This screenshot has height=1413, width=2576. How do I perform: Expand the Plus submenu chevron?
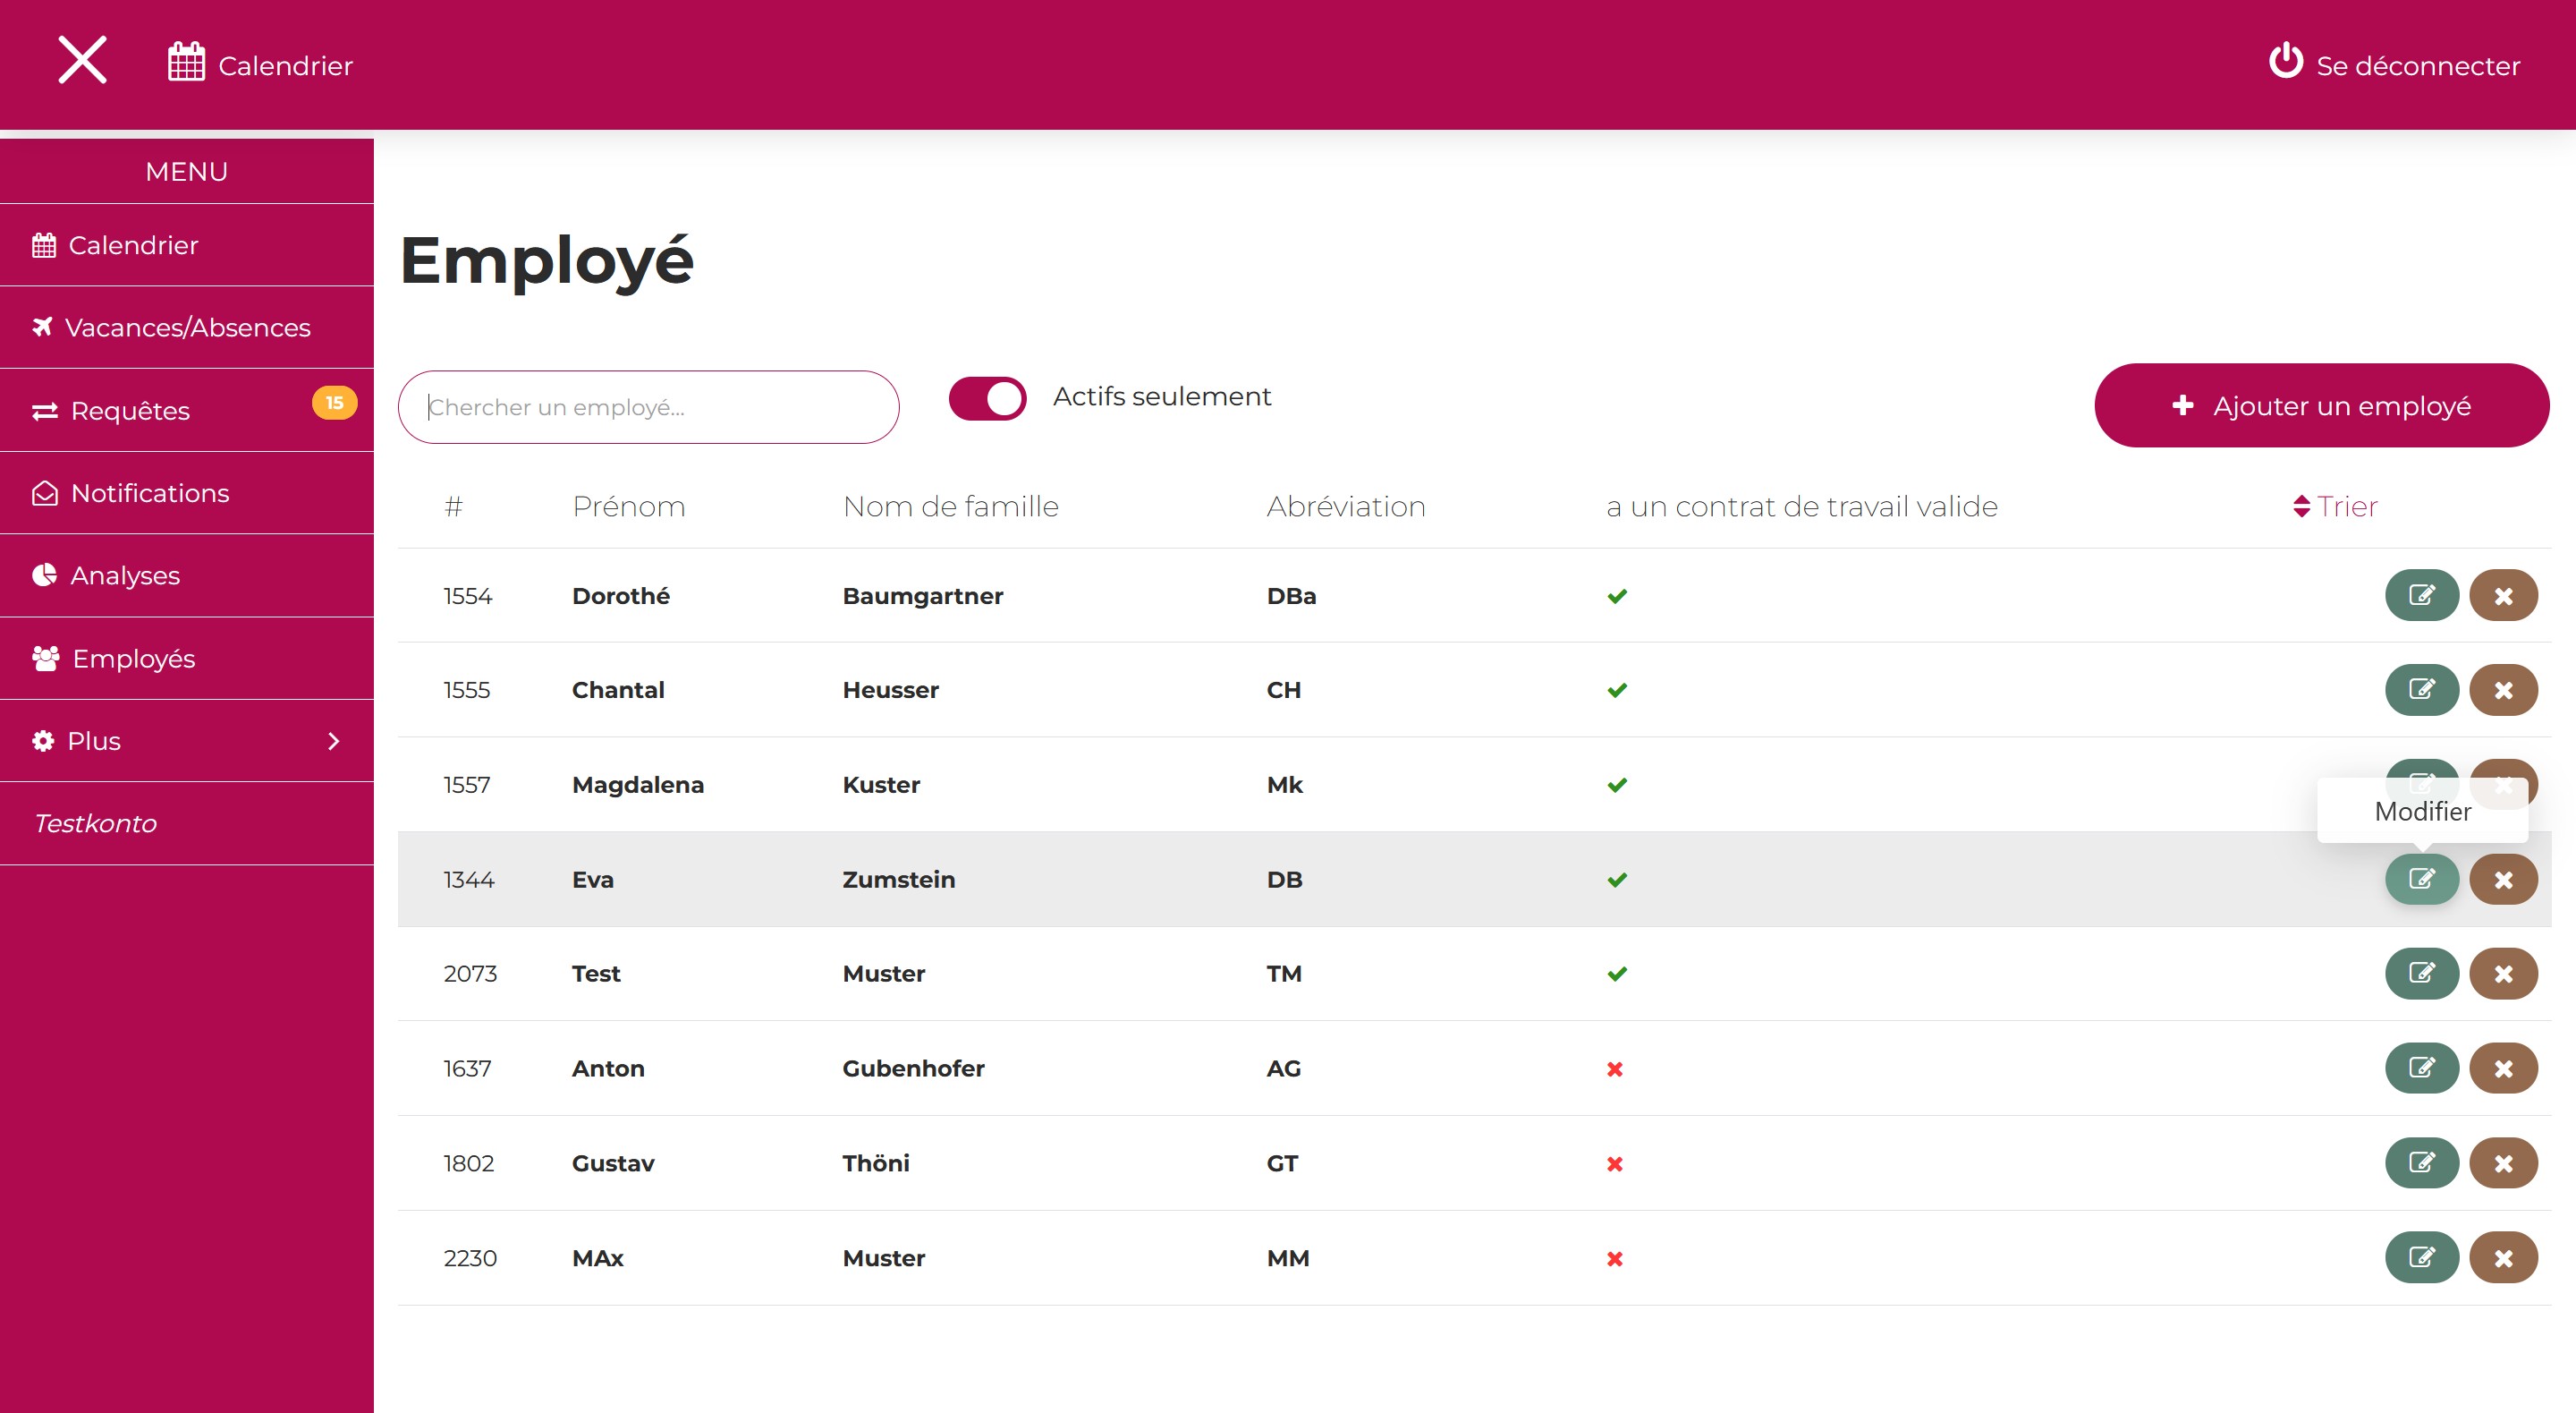(x=333, y=741)
